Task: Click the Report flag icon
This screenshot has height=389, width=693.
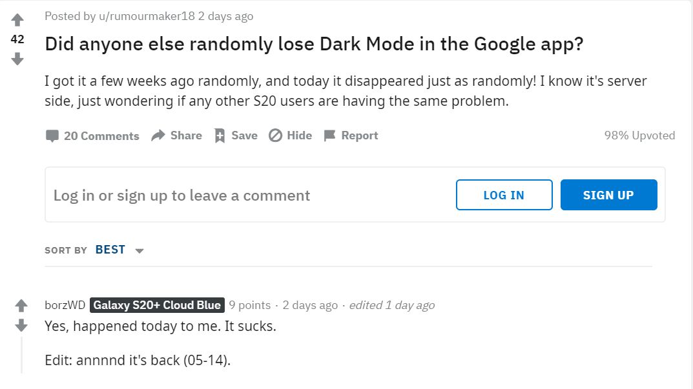Action: (x=329, y=135)
